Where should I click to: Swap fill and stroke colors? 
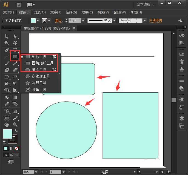click(16, 131)
